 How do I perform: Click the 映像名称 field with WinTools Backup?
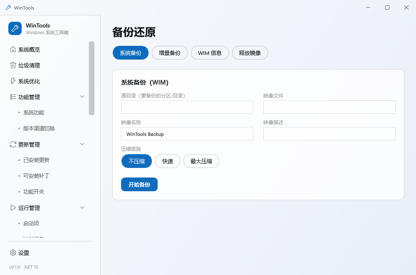point(187,134)
